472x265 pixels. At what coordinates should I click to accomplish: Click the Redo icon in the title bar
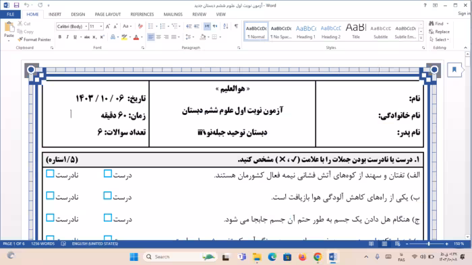click(40, 5)
